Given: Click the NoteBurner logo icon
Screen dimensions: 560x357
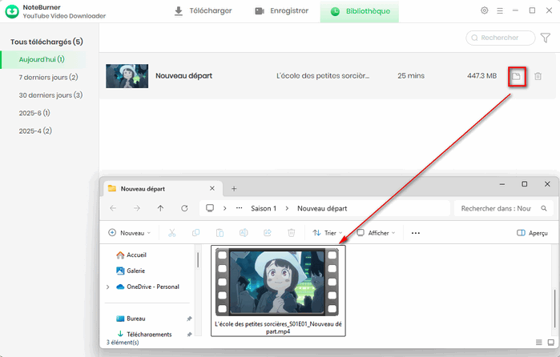Looking at the screenshot, I should point(12,11).
